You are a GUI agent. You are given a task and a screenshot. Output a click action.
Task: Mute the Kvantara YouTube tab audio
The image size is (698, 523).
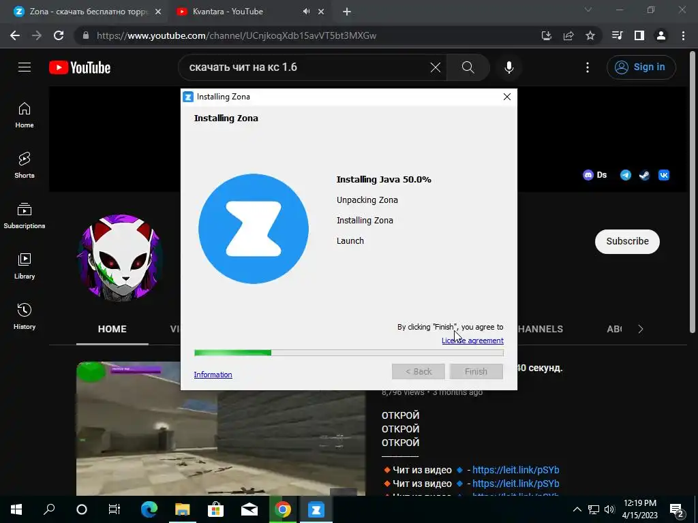pos(306,12)
